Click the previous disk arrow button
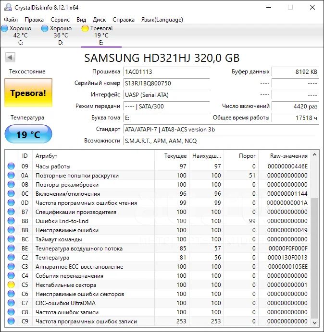324x332 pixels. [x=10, y=57]
